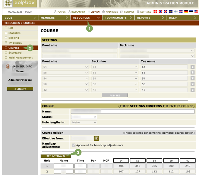Switch language to Swedish flag
202x175 pixels.
[x=171, y=11]
